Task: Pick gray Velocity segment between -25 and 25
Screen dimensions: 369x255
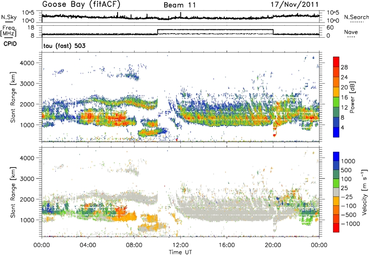Action: tap(336, 192)
